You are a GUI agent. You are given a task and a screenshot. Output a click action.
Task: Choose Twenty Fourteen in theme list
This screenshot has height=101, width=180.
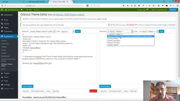click(x=130, y=40)
